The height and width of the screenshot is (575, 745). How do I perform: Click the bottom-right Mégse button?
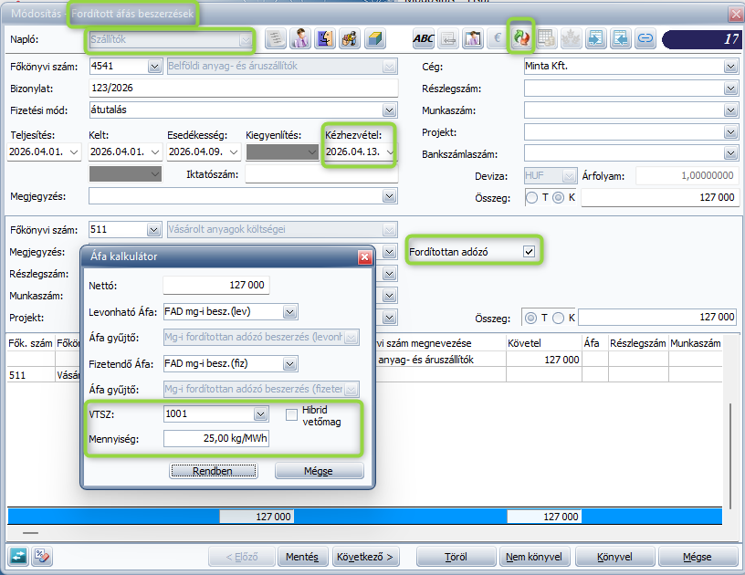click(698, 557)
